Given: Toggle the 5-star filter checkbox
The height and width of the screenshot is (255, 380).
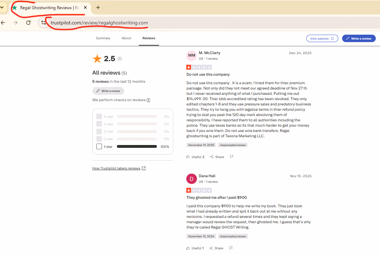Looking at the screenshot, I should click(x=99, y=116).
